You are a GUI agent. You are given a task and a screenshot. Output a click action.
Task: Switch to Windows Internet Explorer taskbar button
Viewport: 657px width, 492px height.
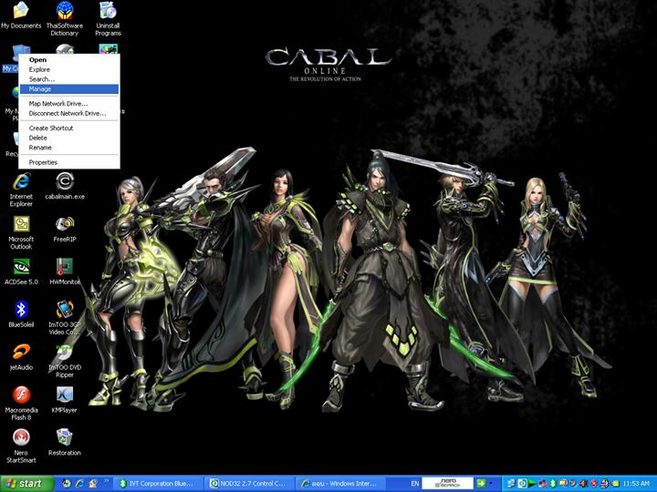[340, 484]
